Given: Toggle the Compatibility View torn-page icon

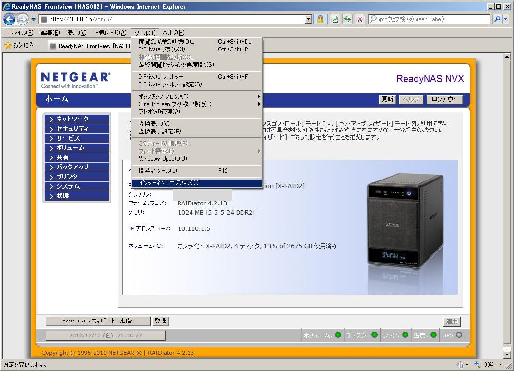Looking at the screenshot, I should click(x=335, y=19).
